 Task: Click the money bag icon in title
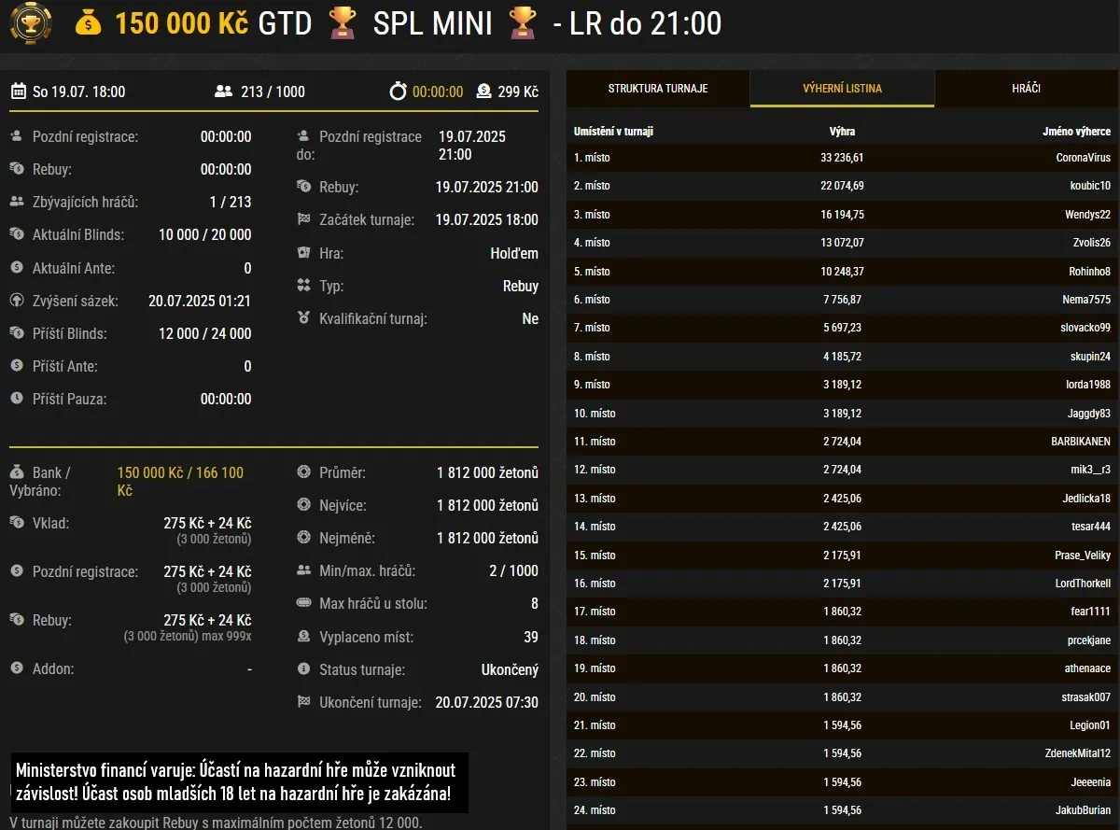tap(88, 24)
